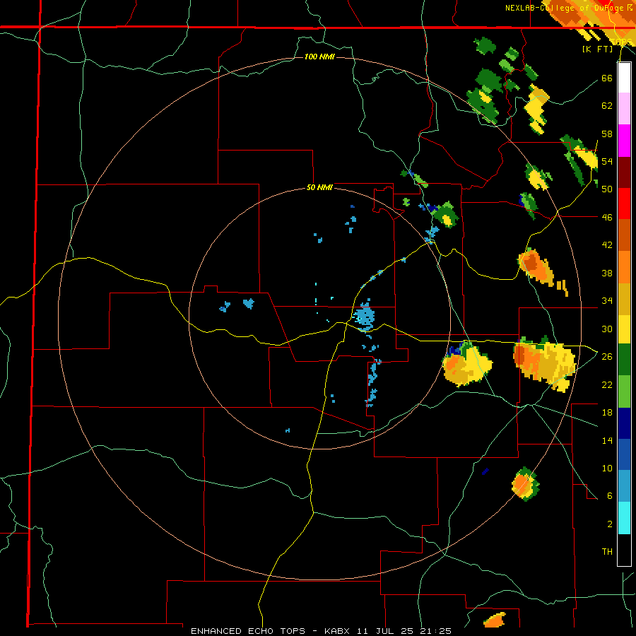636x636 pixels.
Task: Click the large light-blue echo cluster at radar center
Action: point(364,316)
